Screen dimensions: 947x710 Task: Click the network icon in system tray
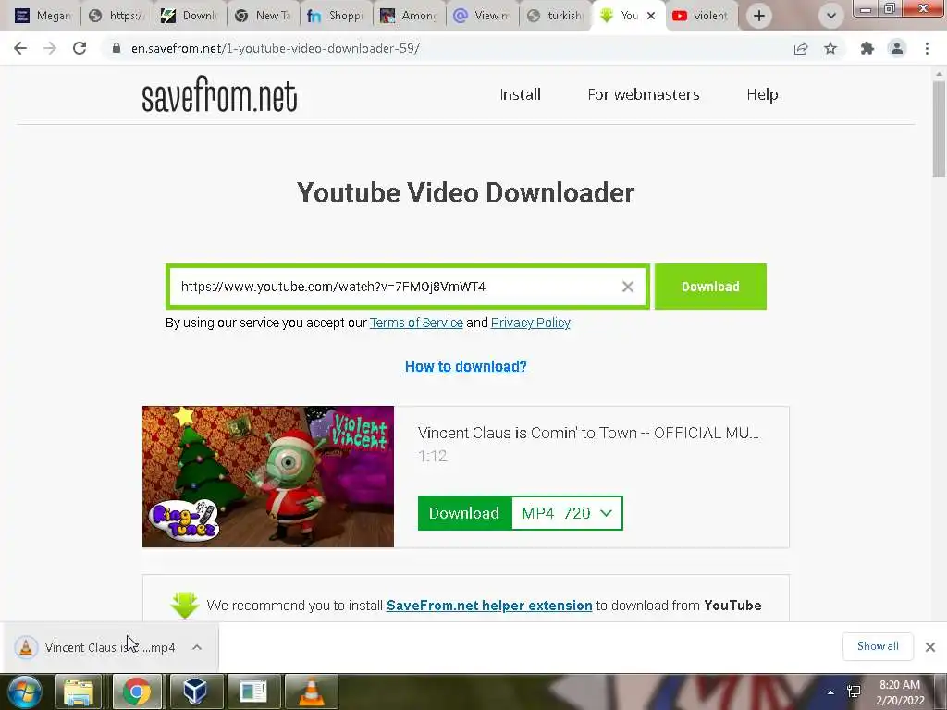point(854,692)
